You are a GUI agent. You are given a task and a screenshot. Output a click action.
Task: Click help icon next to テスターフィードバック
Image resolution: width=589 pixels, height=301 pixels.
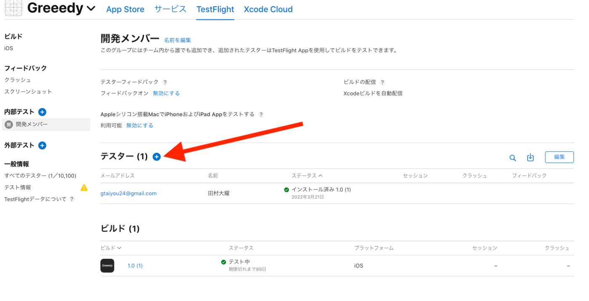165,83
